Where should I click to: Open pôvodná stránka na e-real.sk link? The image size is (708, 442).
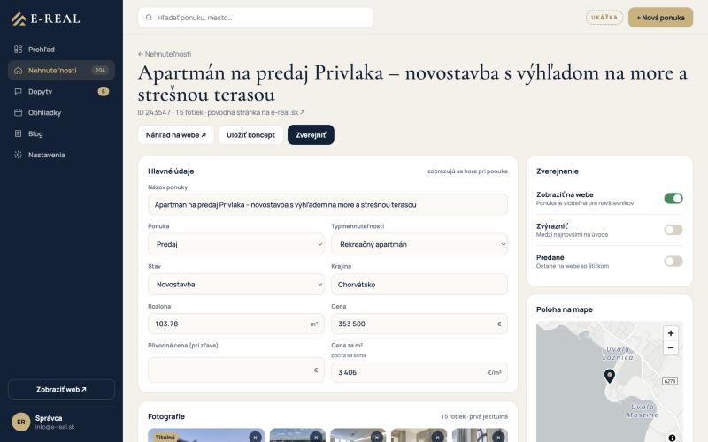[256, 112]
